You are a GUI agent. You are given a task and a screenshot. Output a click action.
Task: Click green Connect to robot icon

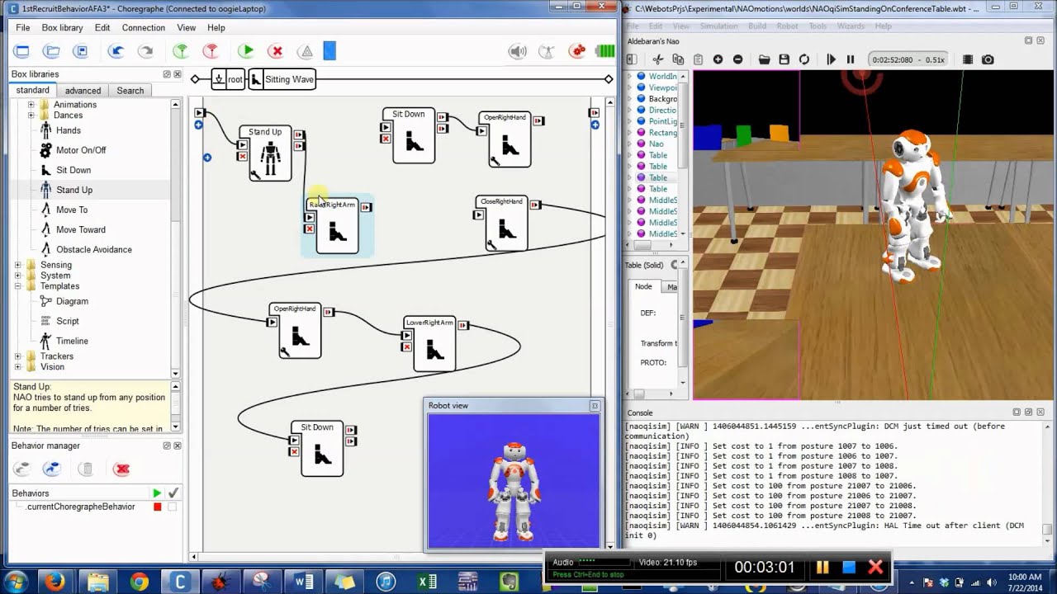[181, 51]
